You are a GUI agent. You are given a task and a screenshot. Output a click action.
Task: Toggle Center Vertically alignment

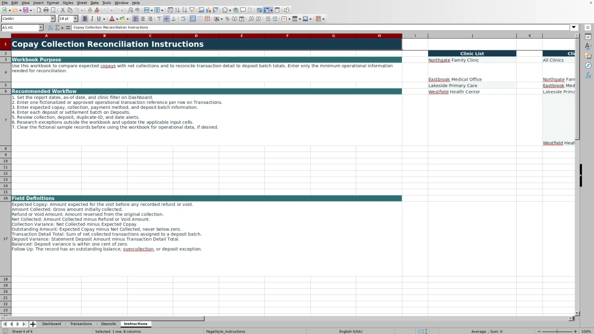click(x=166, y=19)
